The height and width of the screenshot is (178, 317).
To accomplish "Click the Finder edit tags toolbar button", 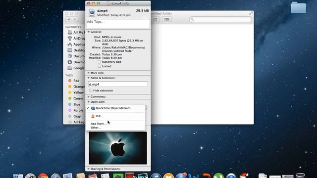I will click(167, 19).
